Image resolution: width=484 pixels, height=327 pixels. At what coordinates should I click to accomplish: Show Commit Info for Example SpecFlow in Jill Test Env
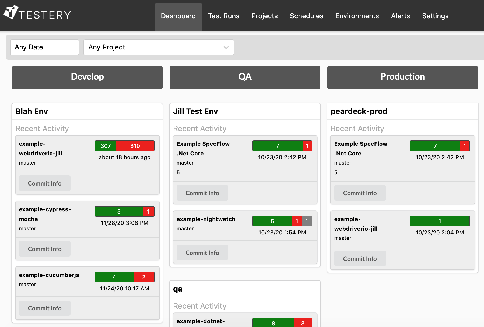click(202, 193)
